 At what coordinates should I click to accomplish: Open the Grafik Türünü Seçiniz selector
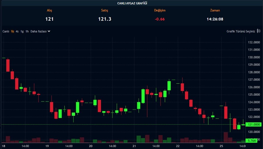(x=241, y=31)
